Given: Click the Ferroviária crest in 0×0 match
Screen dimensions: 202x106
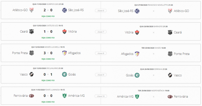Looking at the screenshot, I should [32, 96].
